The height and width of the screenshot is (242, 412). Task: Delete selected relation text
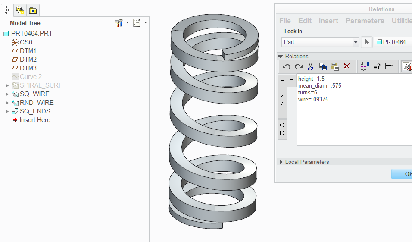tap(347, 66)
